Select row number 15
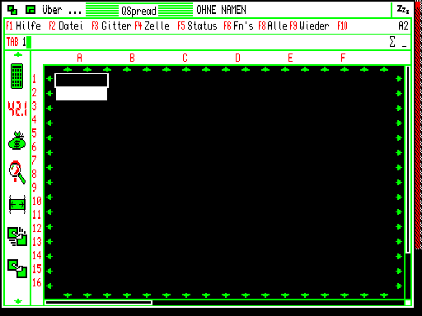This screenshot has height=316, width=422. click(37, 269)
